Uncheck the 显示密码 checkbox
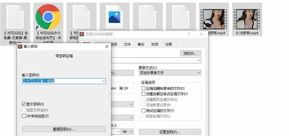 (x=23, y=104)
